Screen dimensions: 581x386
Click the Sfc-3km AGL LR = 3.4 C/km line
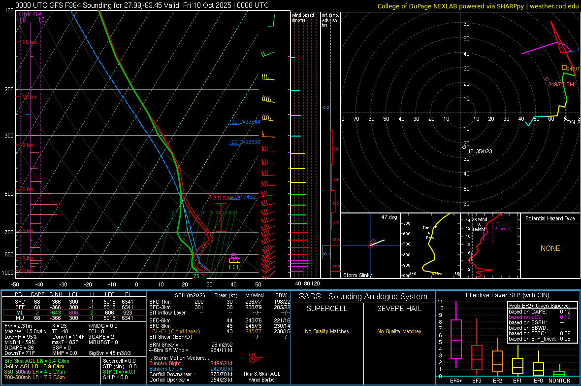[x=37, y=361]
